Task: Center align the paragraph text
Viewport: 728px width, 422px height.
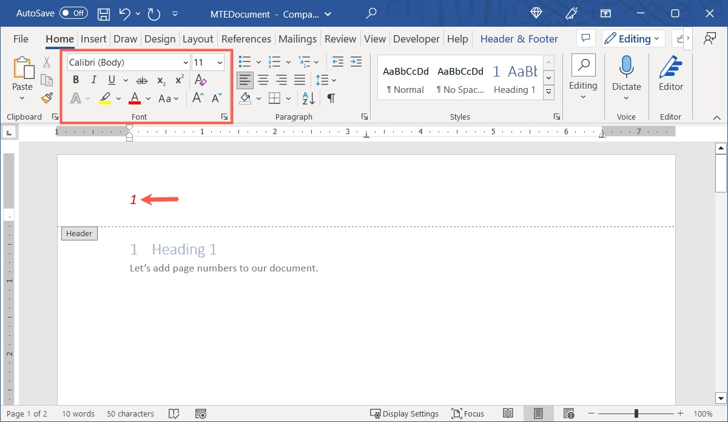Action: coord(263,80)
